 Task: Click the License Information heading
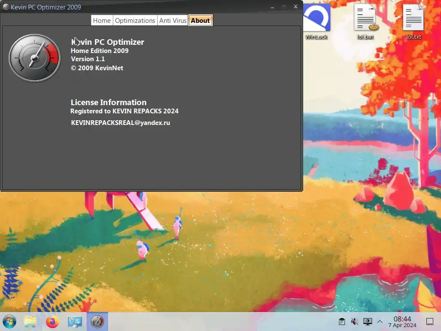pos(109,102)
